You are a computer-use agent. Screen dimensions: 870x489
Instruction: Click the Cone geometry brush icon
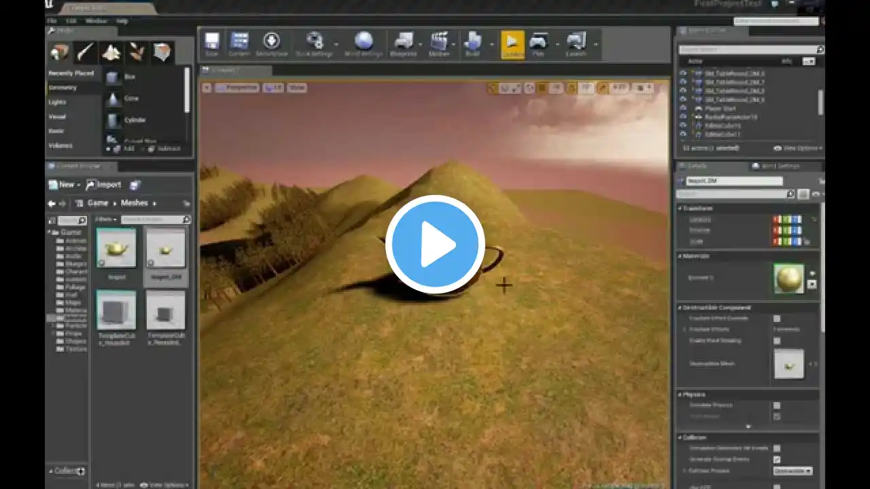[x=113, y=99]
